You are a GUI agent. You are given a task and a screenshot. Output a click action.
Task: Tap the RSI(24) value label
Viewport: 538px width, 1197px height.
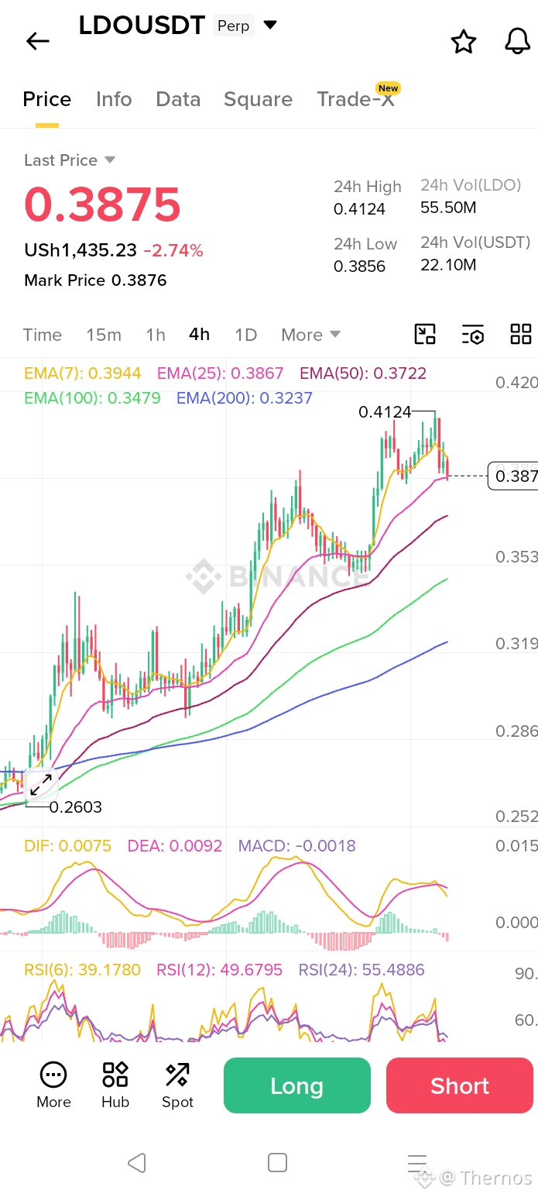click(x=362, y=970)
